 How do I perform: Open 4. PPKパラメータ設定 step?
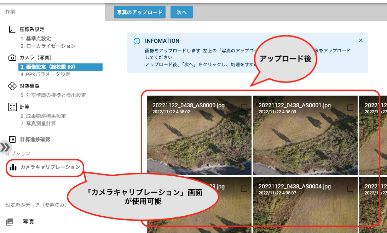click(45, 74)
